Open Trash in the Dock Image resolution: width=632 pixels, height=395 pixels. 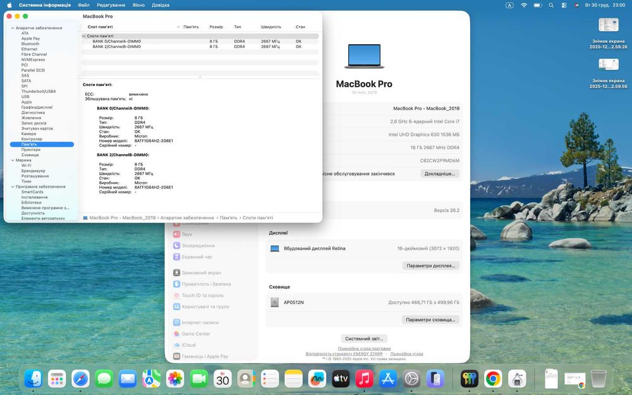[x=599, y=379]
